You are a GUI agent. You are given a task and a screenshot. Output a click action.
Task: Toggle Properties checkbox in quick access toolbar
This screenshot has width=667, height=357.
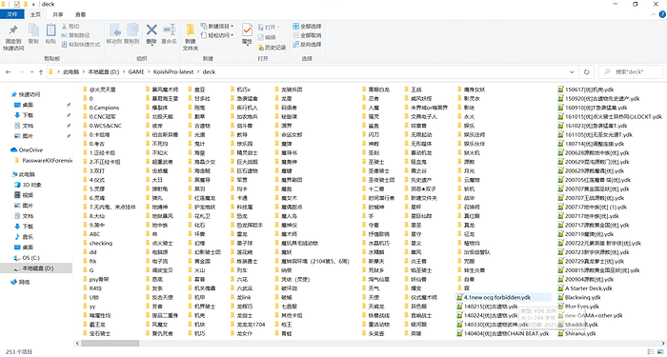click(16, 4)
